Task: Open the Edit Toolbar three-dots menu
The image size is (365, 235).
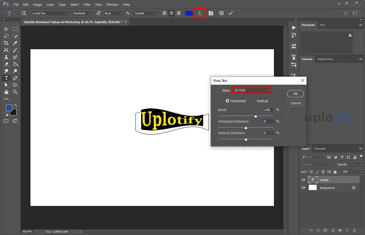Action: tap(6, 99)
